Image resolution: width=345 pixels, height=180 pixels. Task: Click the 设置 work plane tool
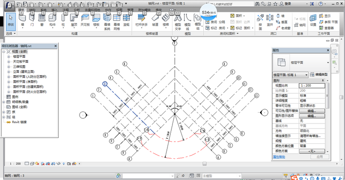pyautogui.click(x=313, y=20)
